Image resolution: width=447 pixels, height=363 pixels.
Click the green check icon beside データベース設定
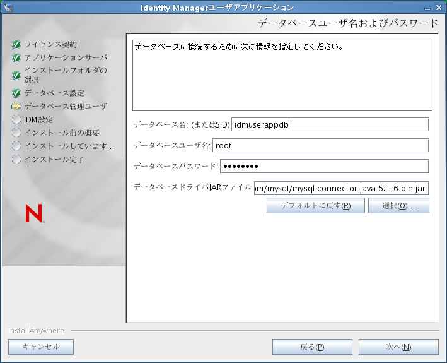[16, 93]
